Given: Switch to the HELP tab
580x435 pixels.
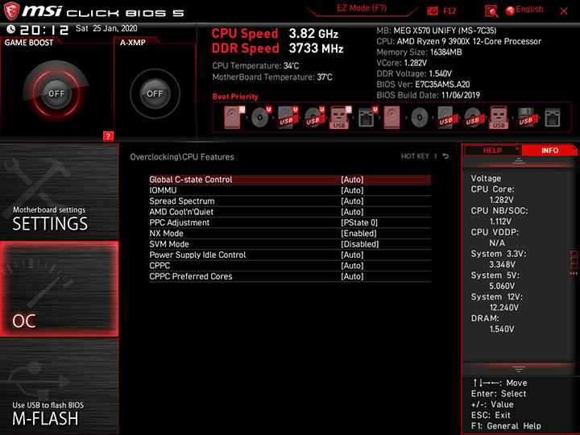Looking at the screenshot, I should tap(492, 150).
